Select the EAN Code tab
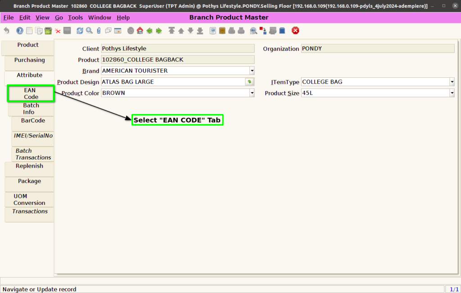Image resolution: width=461 pixels, height=293 pixels. (x=31, y=93)
